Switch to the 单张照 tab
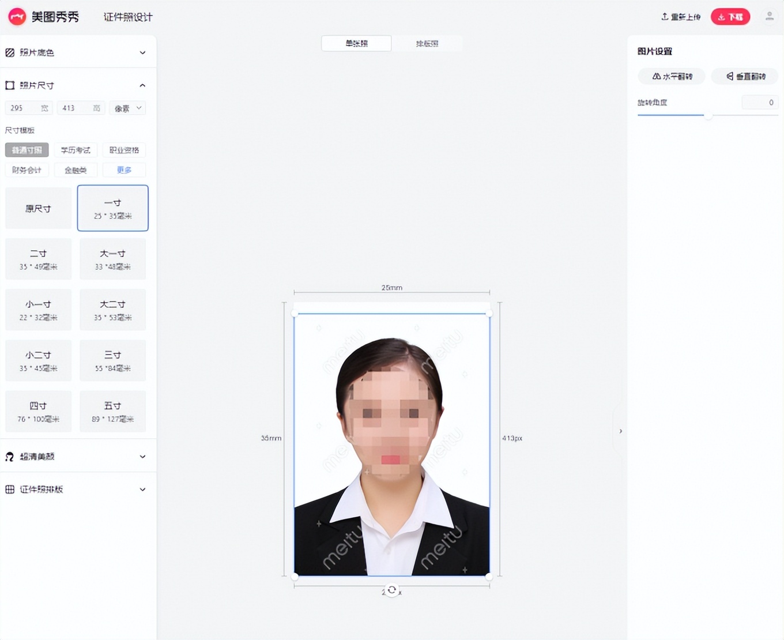 (356, 43)
